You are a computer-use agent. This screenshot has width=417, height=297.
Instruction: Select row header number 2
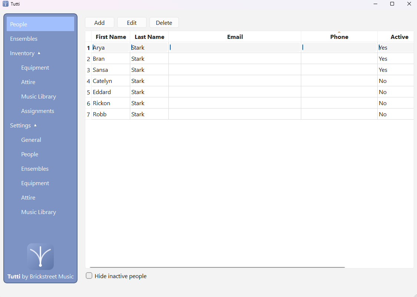(88, 59)
